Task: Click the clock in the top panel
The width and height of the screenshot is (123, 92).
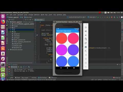Action: pyautogui.click(x=118, y=13)
